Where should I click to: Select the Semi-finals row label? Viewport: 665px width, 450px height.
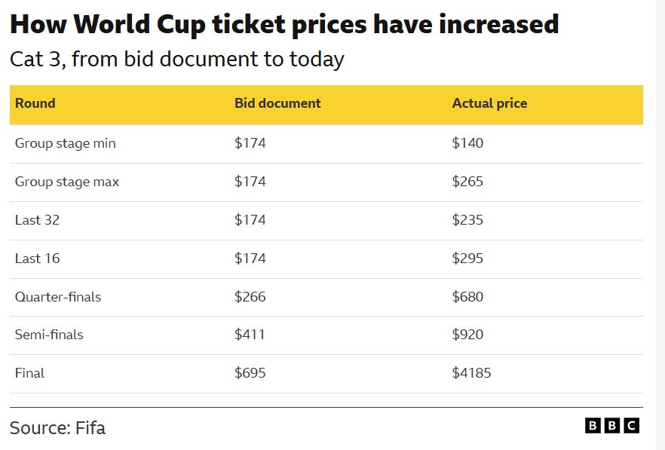point(49,335)
